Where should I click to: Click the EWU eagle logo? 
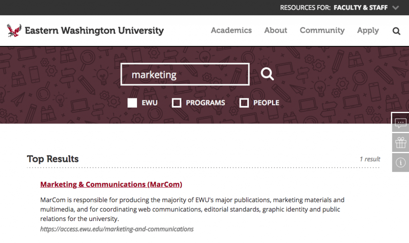14,30
